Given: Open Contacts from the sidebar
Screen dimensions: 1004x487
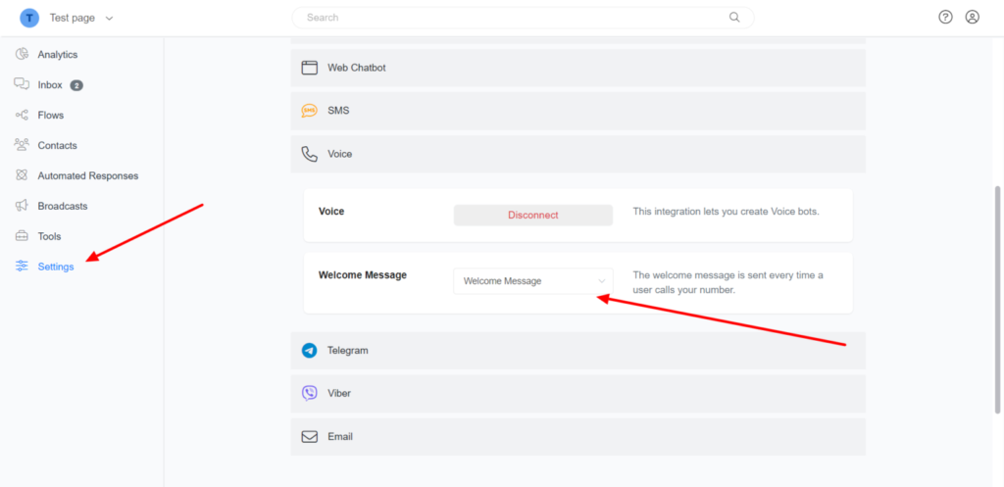Looking at the screenshot, I should [57, 145].
